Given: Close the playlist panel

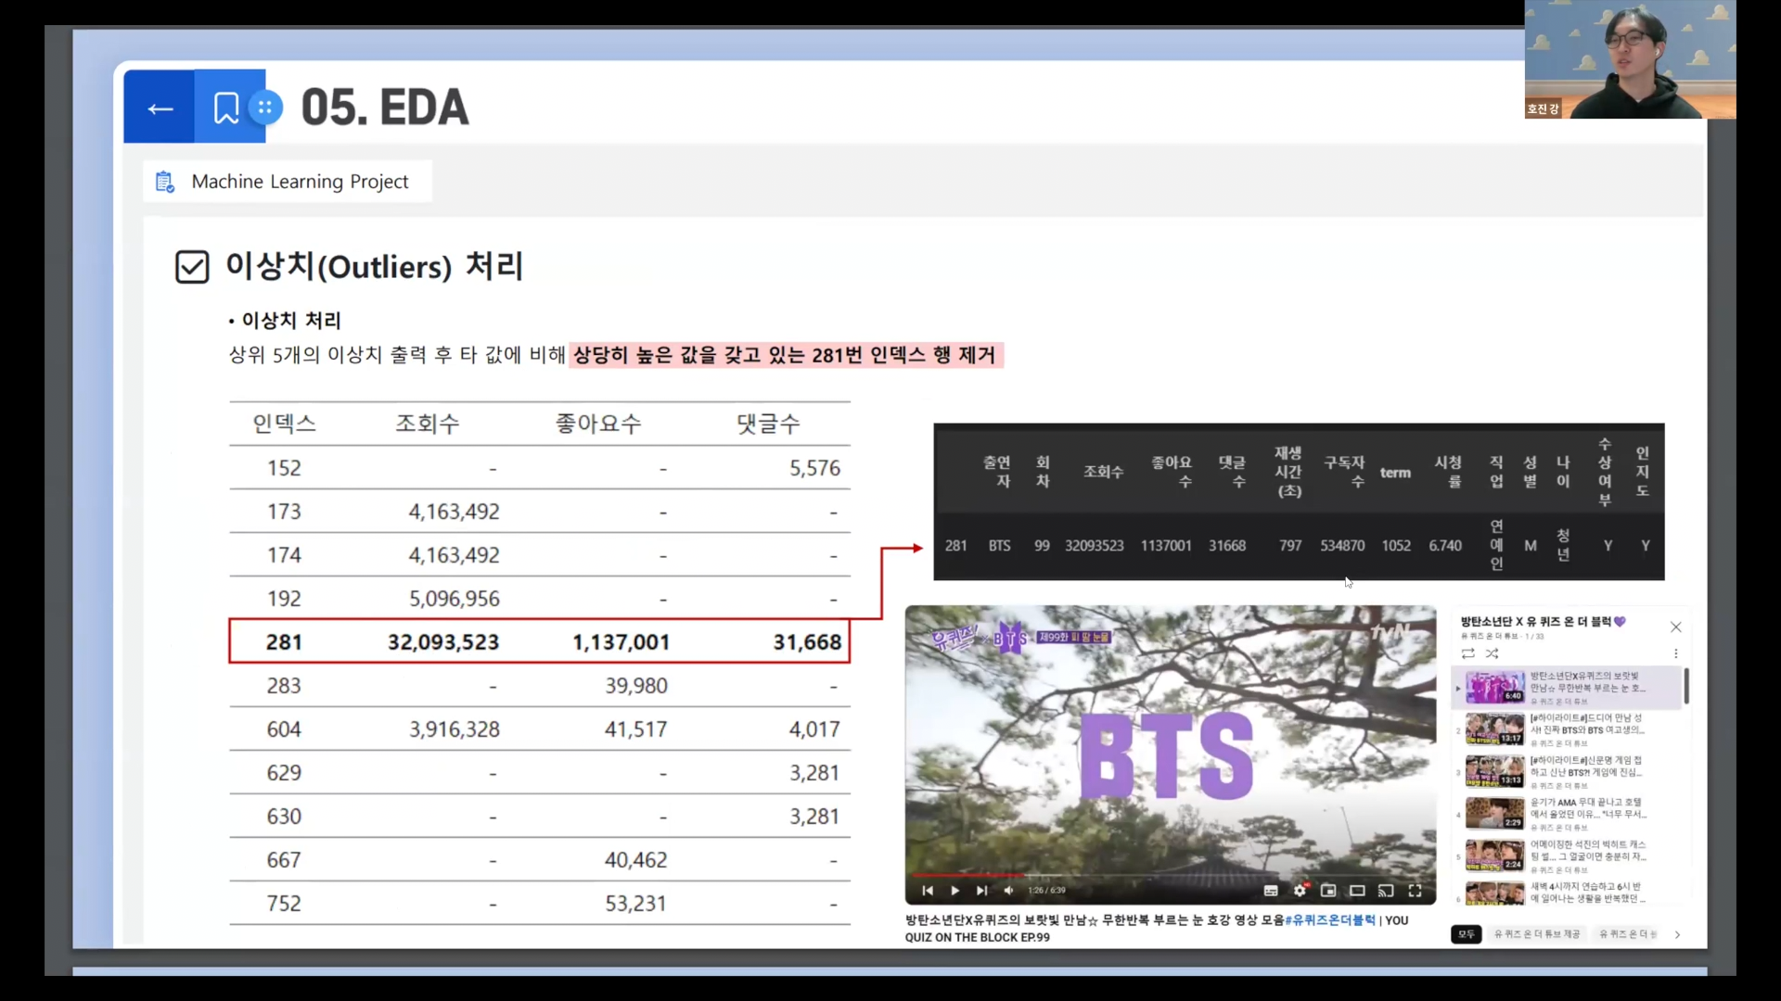Looking at the screenshot, I should click(x=1675, y=627).
